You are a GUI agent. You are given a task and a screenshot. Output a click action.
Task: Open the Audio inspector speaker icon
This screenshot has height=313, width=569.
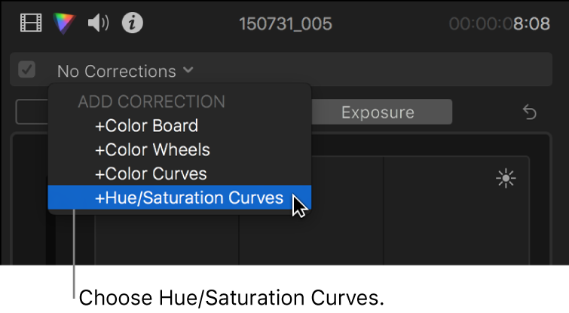click(98, 24)
